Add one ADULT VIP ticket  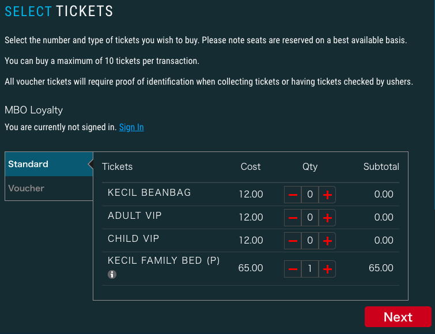(327, 218)
